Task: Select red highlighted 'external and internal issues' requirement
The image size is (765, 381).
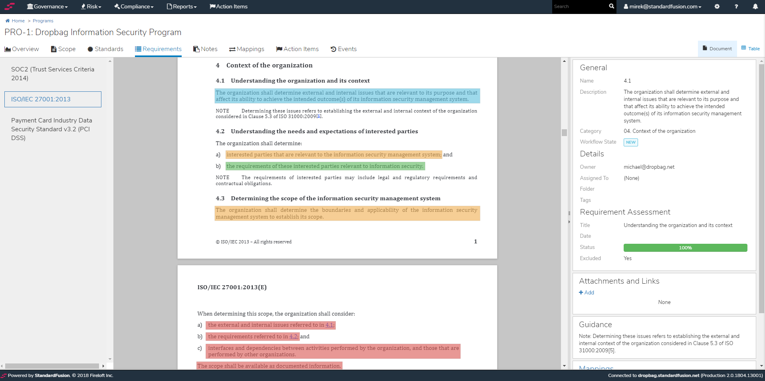Action: coord(270,325)
